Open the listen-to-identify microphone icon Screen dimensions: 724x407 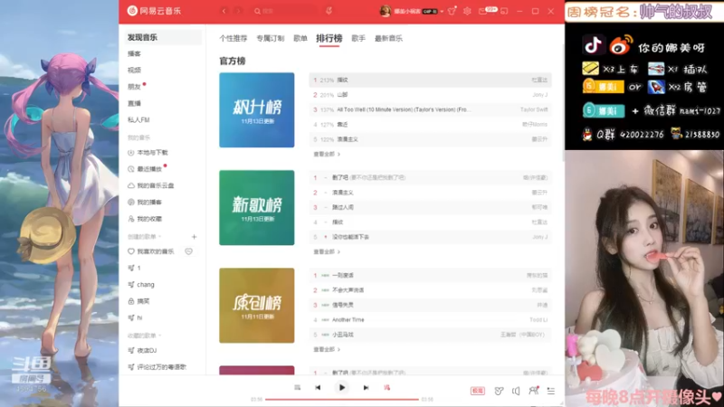[329, 11]
